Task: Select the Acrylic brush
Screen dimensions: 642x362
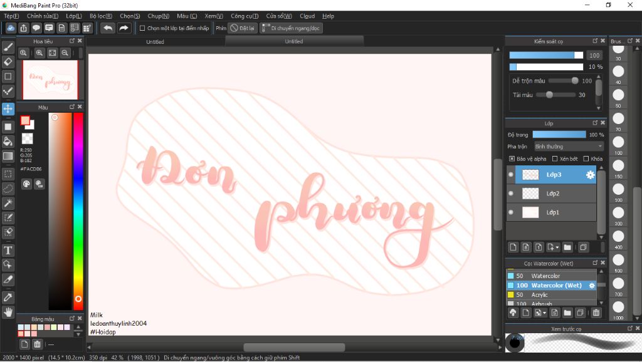Action: 552,295
